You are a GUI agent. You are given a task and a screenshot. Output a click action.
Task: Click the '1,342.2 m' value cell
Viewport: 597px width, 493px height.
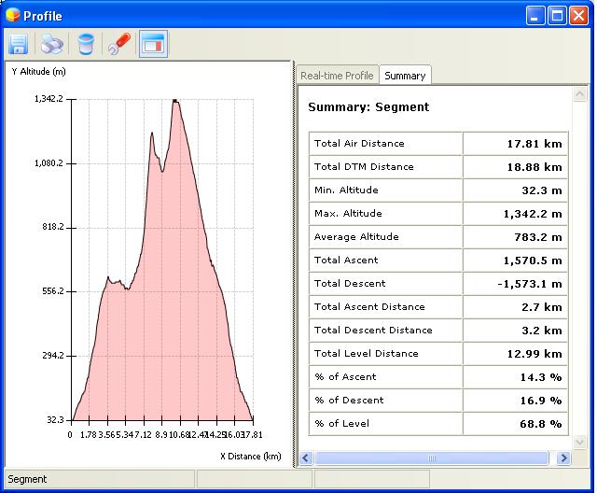[x=515, y=214]
